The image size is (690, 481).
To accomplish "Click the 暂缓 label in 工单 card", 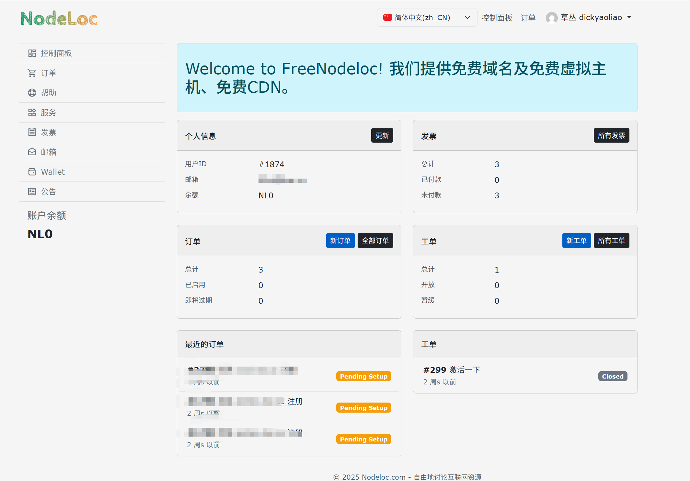I will coord(428,300).
